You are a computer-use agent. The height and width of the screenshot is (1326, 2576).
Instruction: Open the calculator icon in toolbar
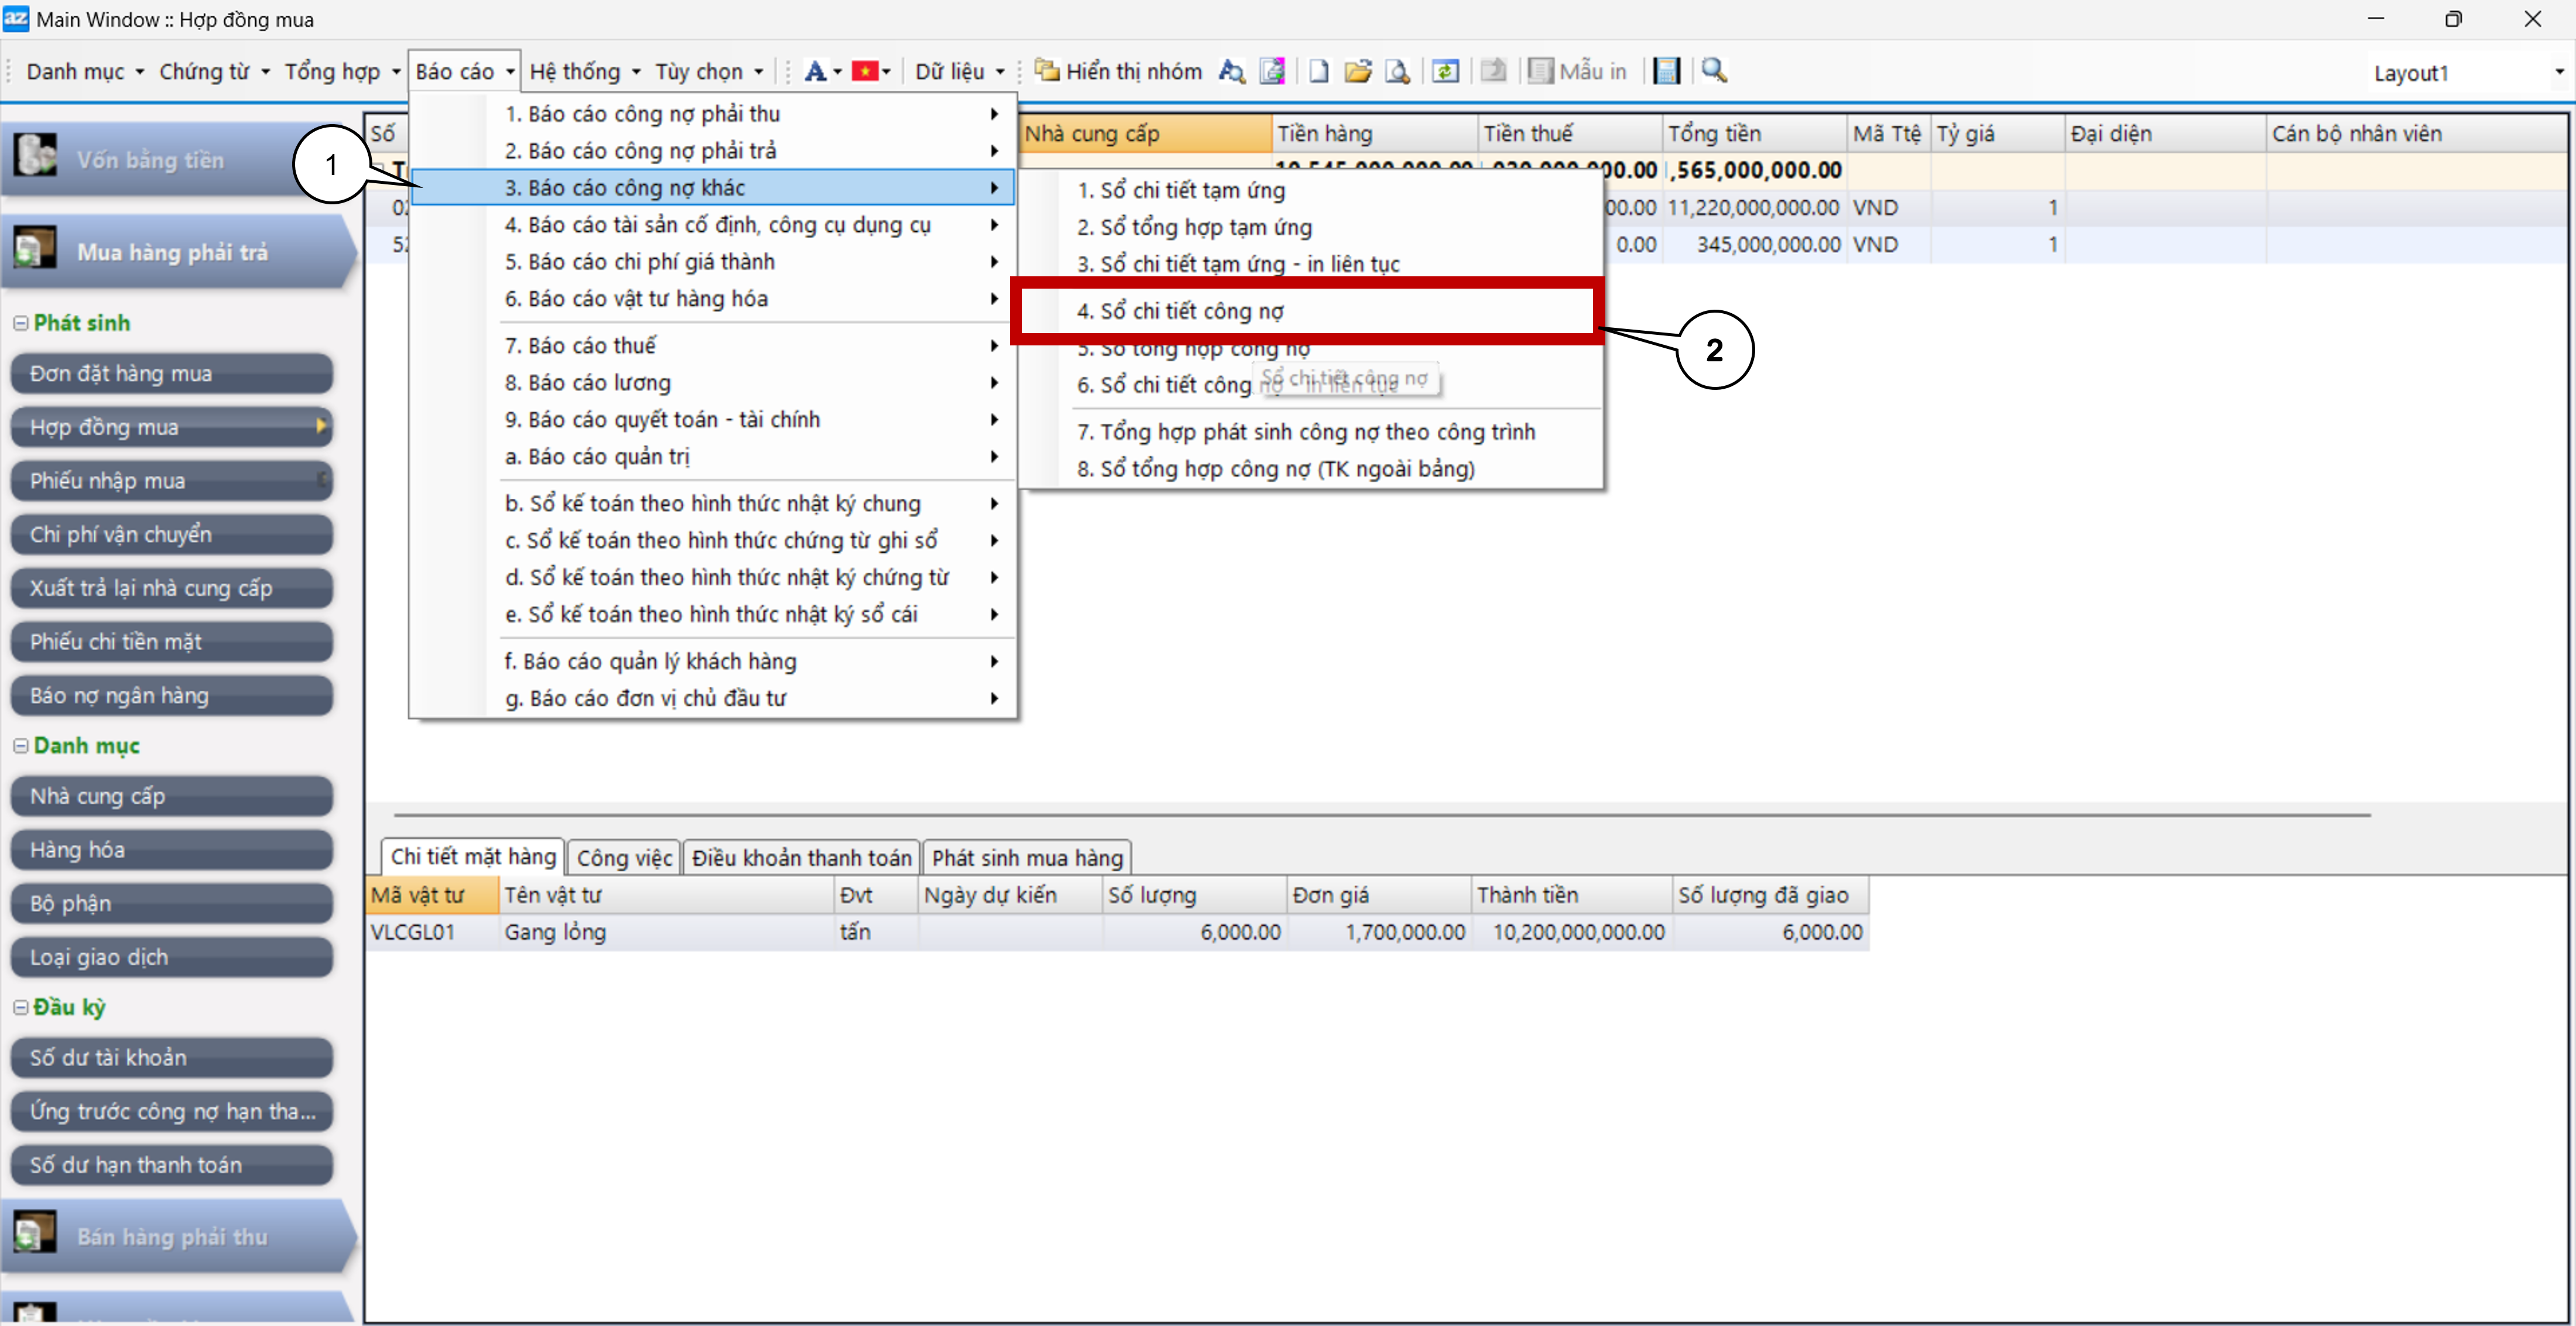1666,71
